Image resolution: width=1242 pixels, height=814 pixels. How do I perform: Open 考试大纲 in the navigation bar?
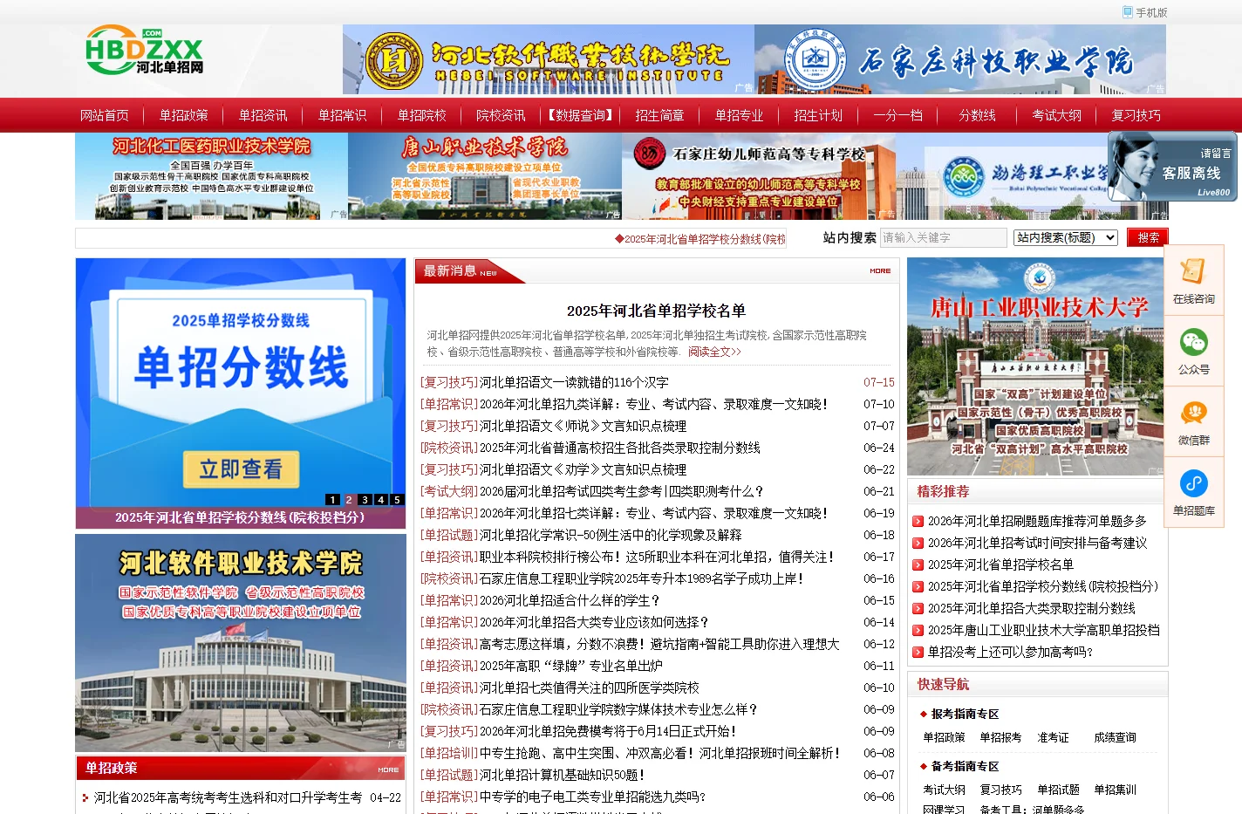coord(1056,115)
